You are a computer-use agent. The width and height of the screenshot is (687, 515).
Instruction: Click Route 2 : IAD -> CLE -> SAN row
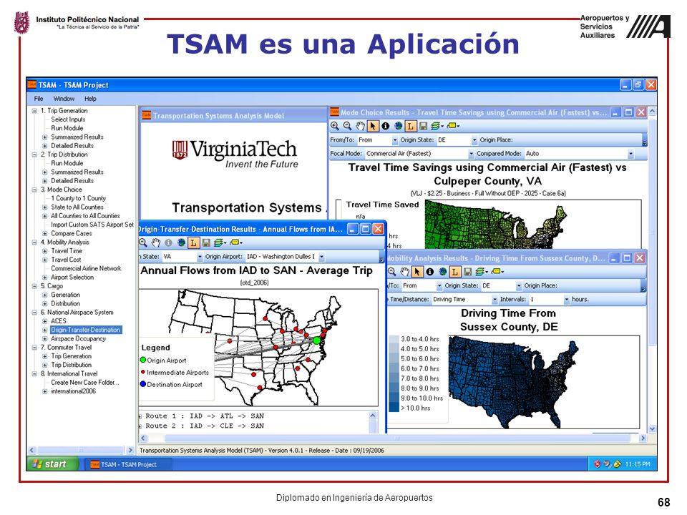pyautogui.click(x=205, y=426)
